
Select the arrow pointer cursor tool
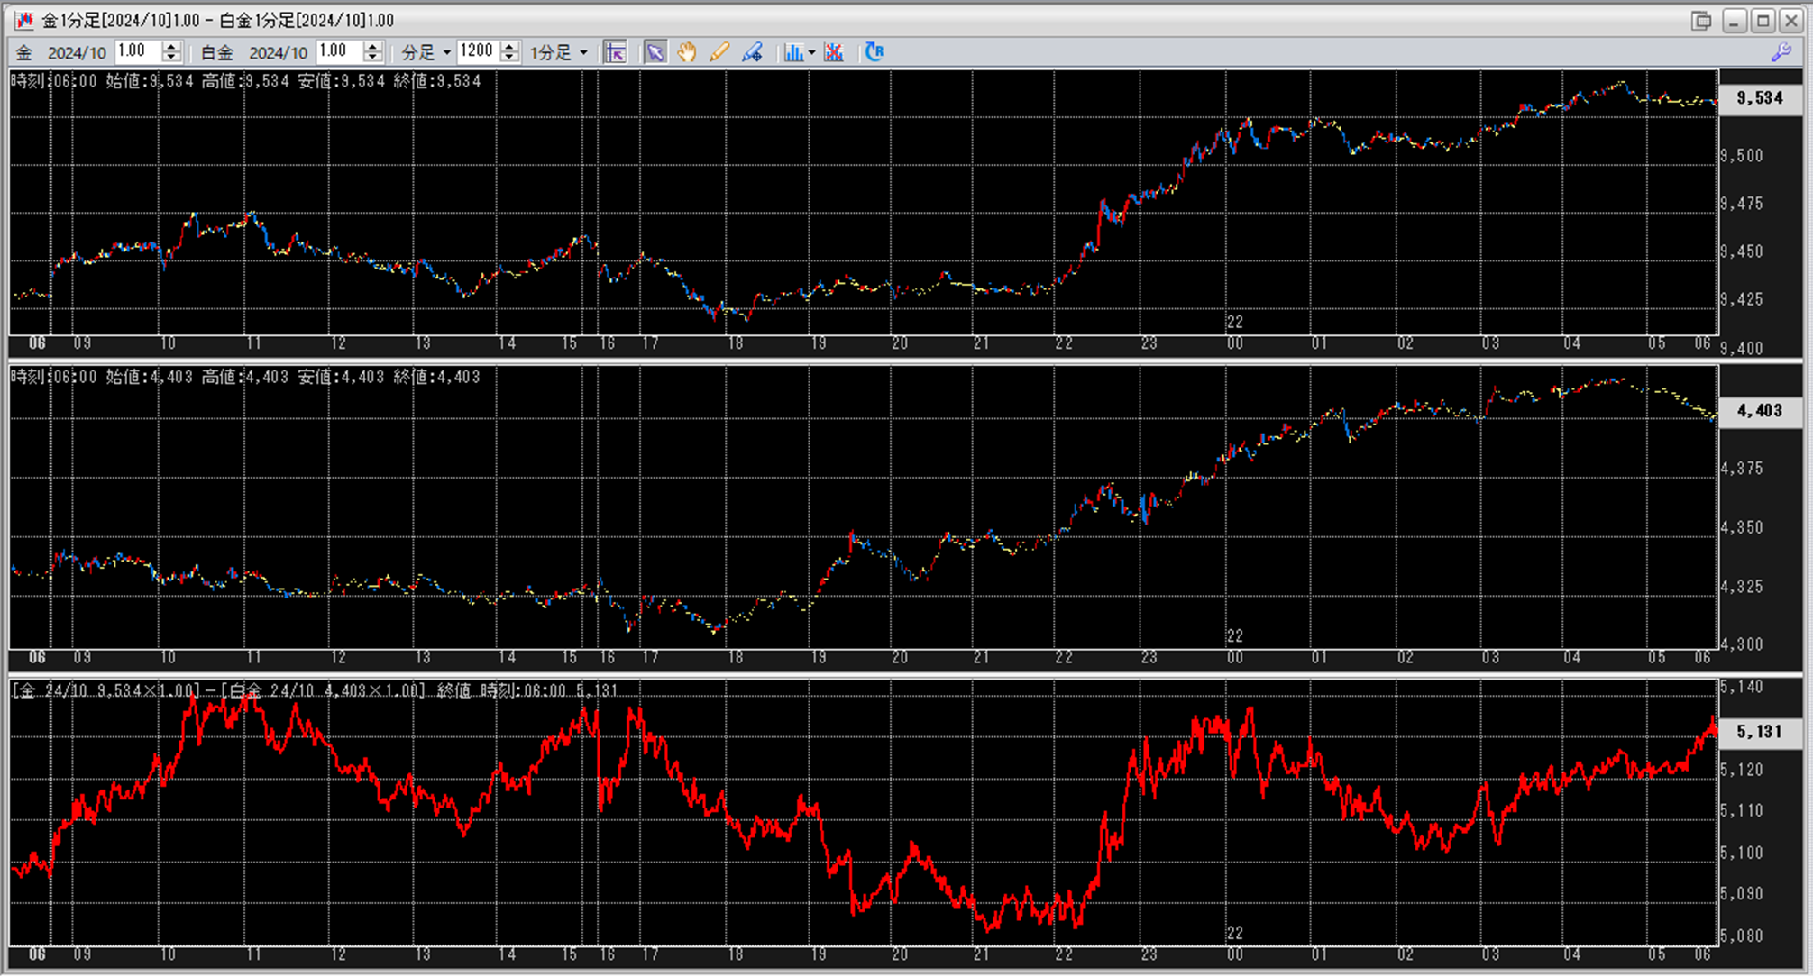655,52
